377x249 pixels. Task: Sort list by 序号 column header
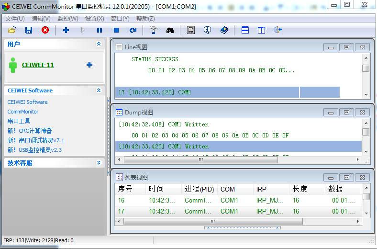[130, 189]
